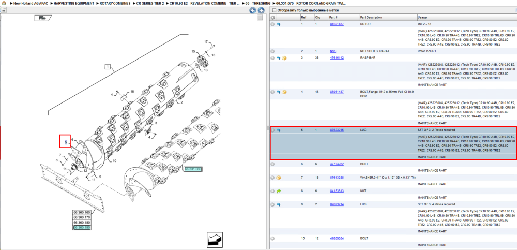517x250 pixels.
Task: Open the CR SERIES TIER 2 breadcrumb
Action: [x=150, y=3]
